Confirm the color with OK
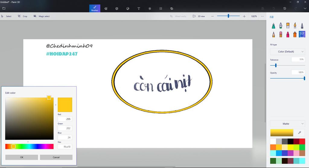309x168 pixels. (x=21, y=157)
